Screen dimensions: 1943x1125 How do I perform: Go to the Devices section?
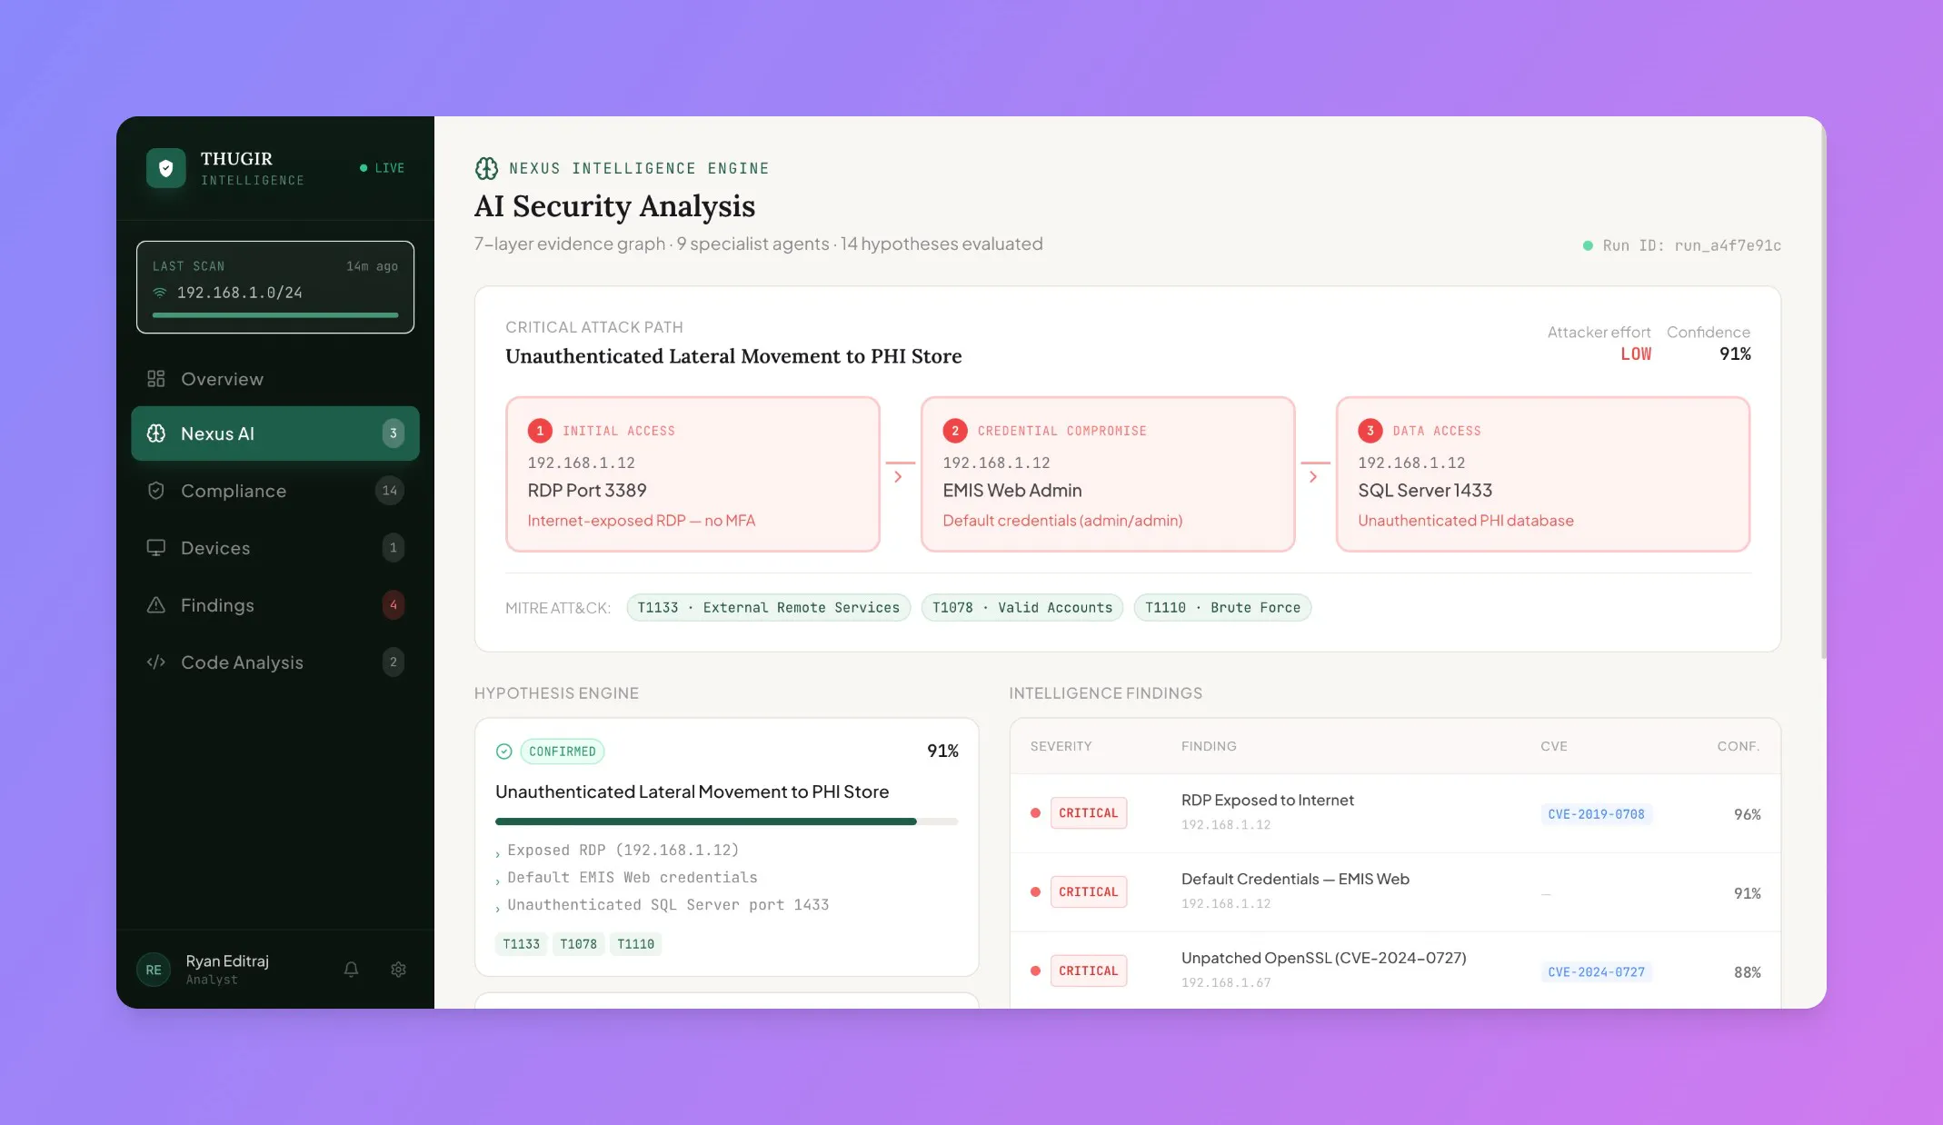point(275,547)
